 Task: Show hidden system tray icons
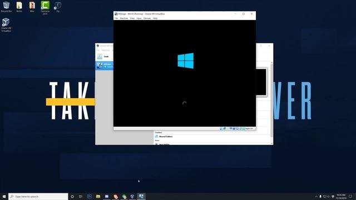317,196
